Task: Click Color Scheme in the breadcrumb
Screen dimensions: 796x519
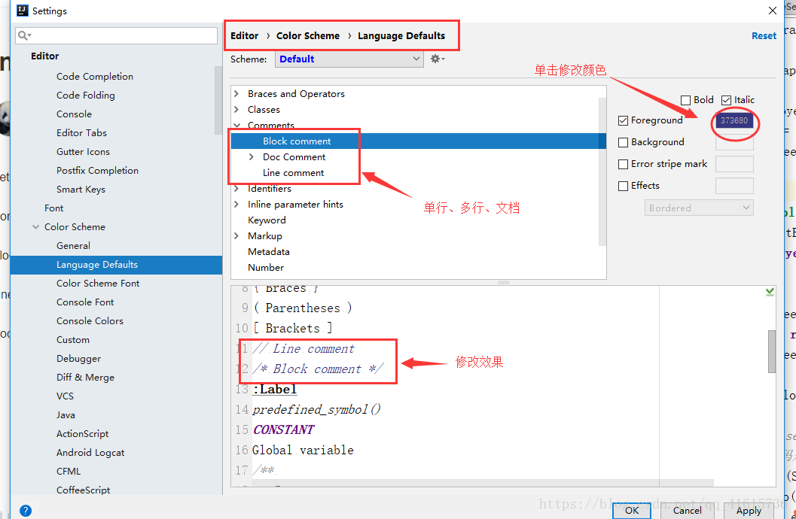Action: [x=308, y=36]
